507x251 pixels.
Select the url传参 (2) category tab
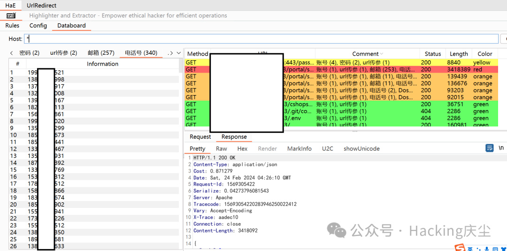[64, 52]
